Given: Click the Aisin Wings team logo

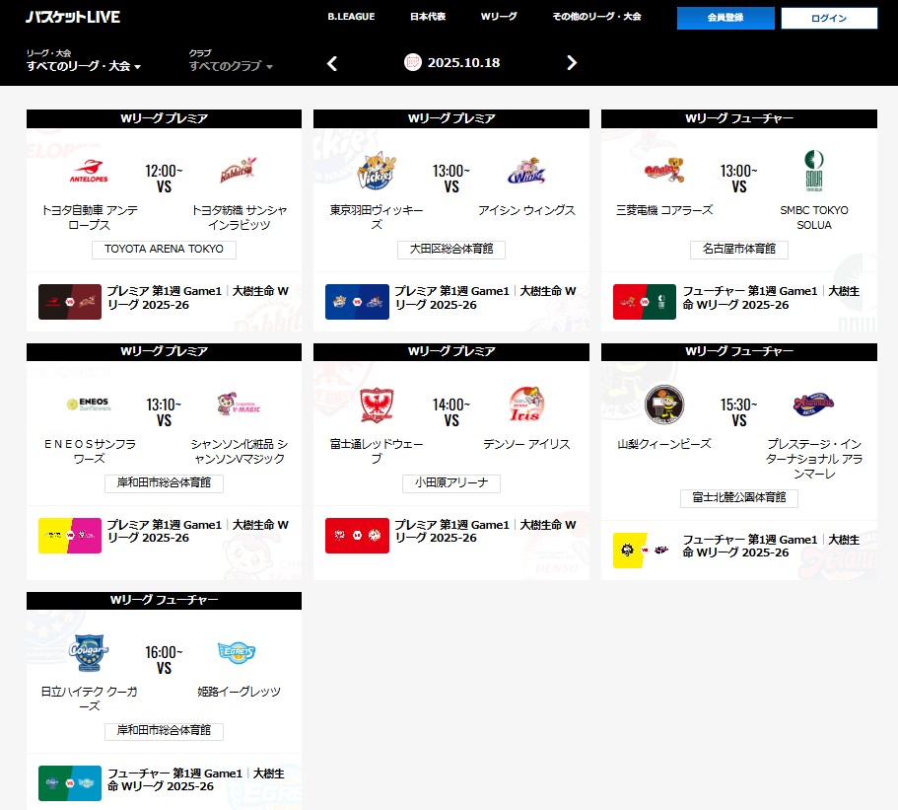Looking at the screenshot, I should pyautogui.click(x=526, y=171).
